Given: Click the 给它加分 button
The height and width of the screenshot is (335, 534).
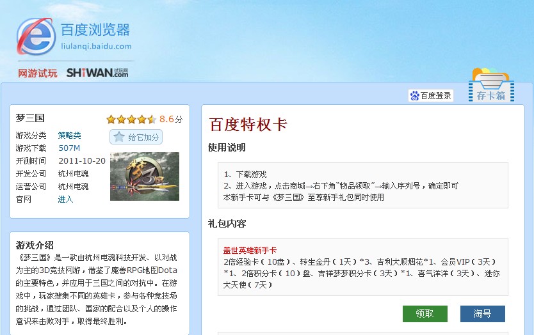Looking at the screenshot, I should click(x=136, y=137).
